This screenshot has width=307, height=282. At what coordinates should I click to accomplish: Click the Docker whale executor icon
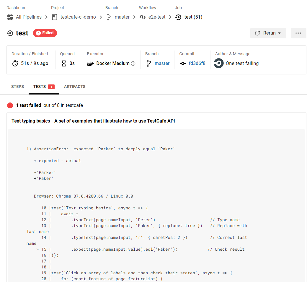[90, 63]
